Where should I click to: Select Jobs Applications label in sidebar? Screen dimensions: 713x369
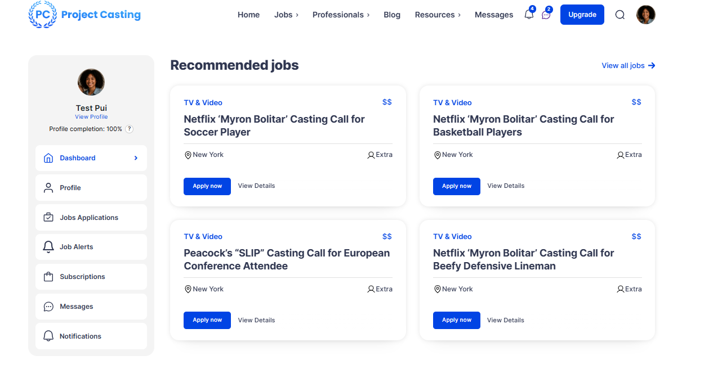(89, 218)
